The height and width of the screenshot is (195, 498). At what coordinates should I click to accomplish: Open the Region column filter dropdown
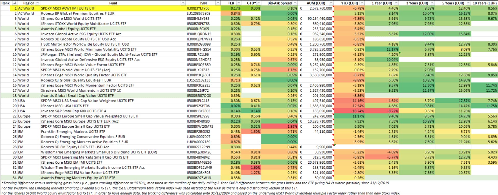(x=38, y=3)
